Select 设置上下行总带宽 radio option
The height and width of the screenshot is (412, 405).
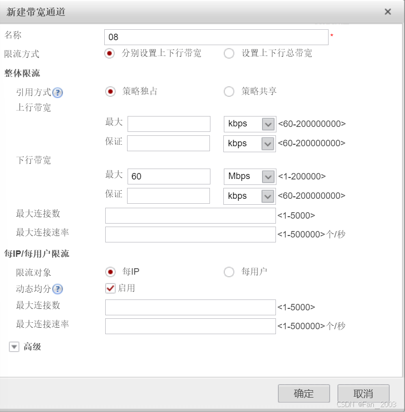pyautogui.click(x=229, y=54)
